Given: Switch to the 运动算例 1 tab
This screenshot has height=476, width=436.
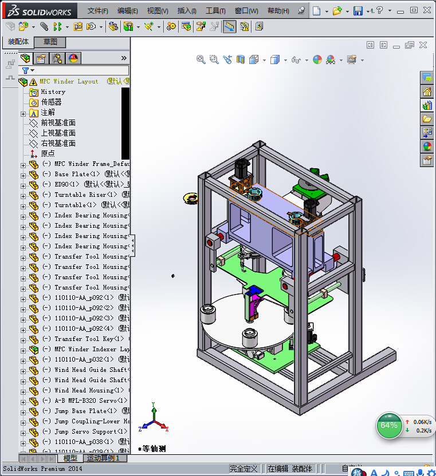Looking at the screenshot, I should 103,458.
